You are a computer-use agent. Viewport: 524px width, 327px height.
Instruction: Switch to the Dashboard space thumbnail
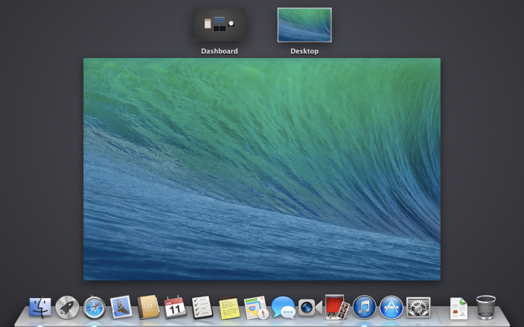[x=220, y=25]
